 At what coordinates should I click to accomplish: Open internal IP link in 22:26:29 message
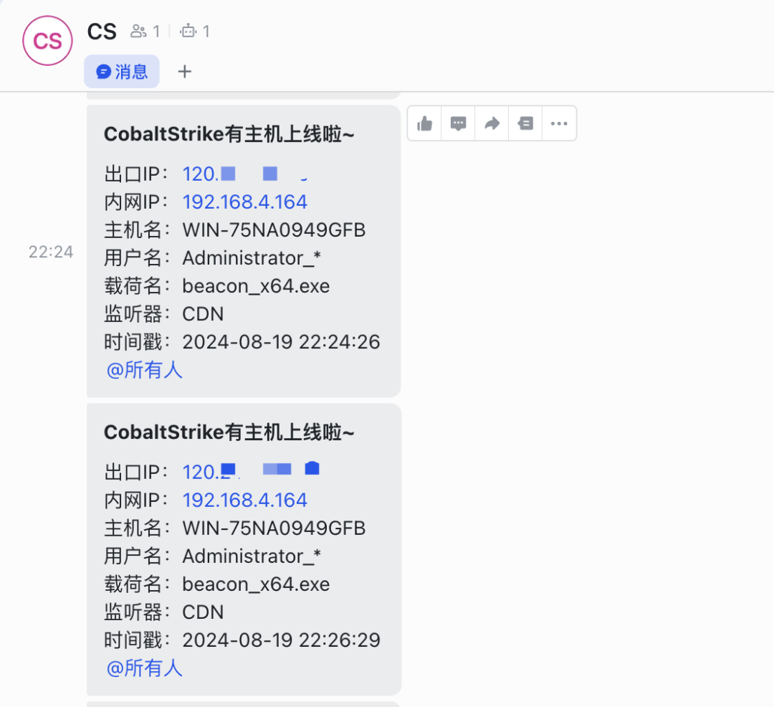tap(245, 500)
